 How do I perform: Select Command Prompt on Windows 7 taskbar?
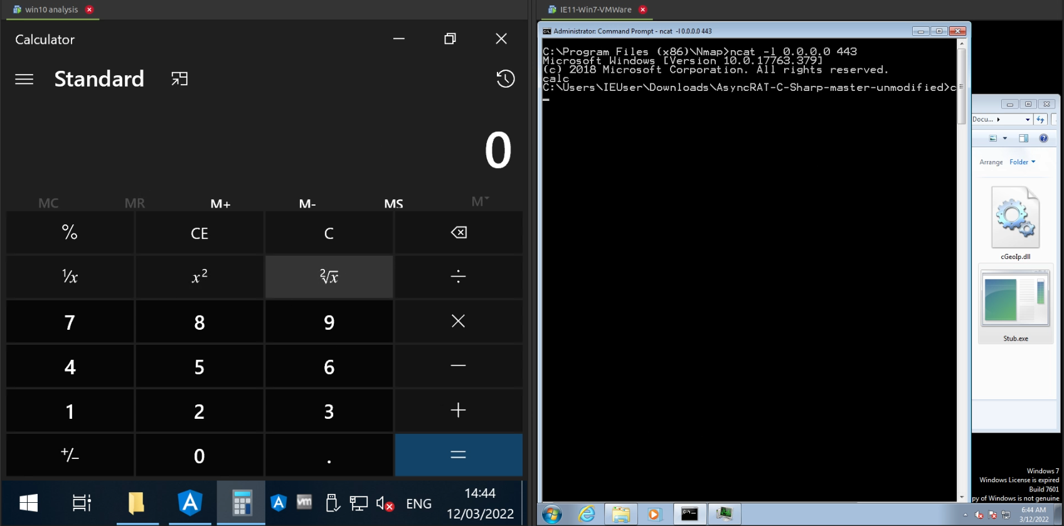[x=689, y=514]
